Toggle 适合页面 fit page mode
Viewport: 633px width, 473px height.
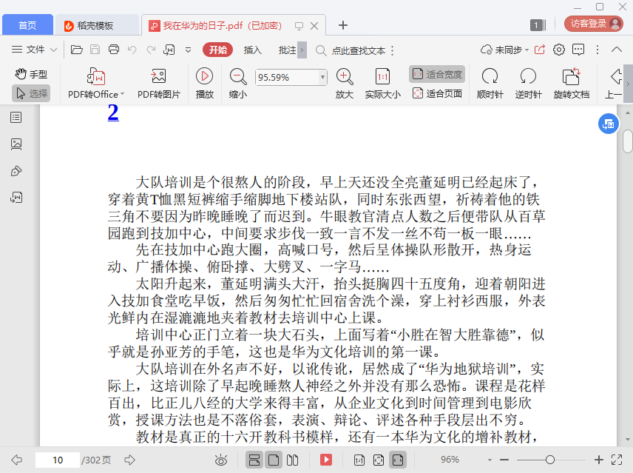pyautogui.click(x=437, y=94)
